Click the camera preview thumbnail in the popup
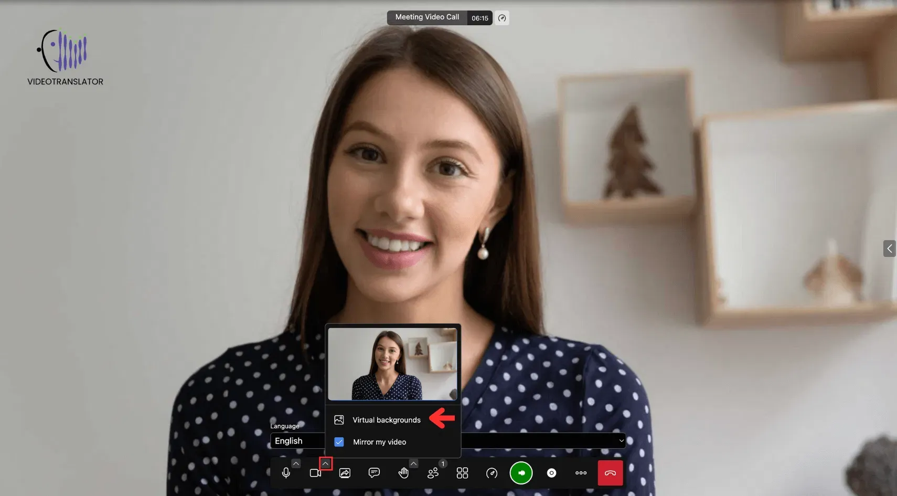This screenshot has width=897, height=496. [x=392, y=364]
